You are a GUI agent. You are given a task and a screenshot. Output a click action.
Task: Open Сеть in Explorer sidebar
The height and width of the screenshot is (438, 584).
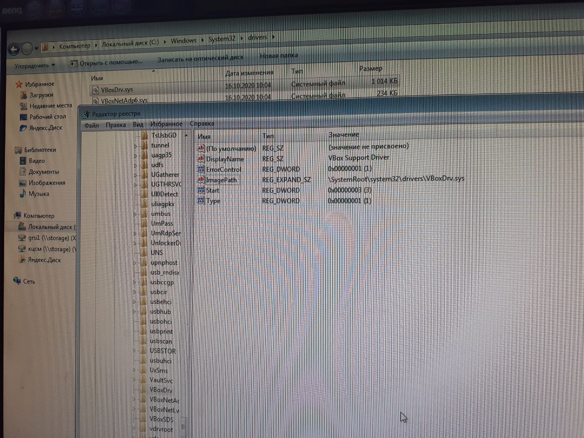(x=29, y=282)
